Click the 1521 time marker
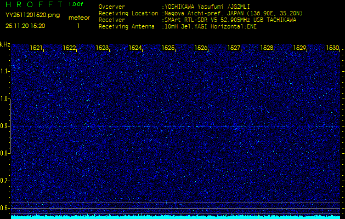 pyautogui.click(x=37, y=48)
